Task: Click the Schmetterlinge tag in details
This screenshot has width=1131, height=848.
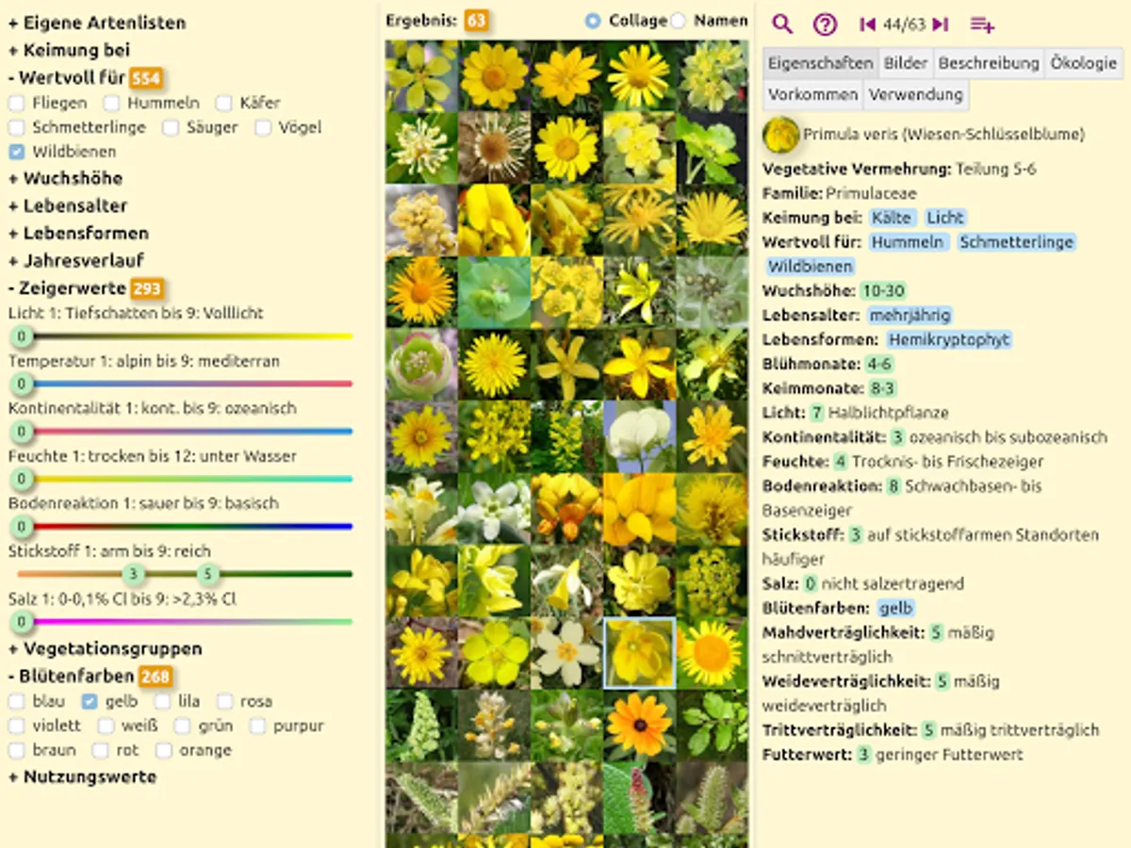Action: point(1017,242)
